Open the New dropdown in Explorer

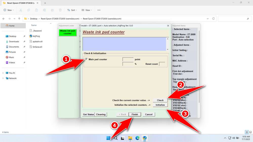pyautogui.click(x=9, y=10)
